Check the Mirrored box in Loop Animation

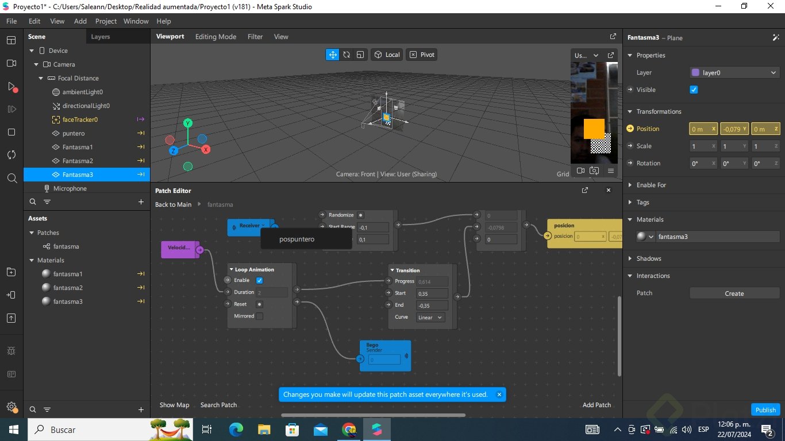259,316
